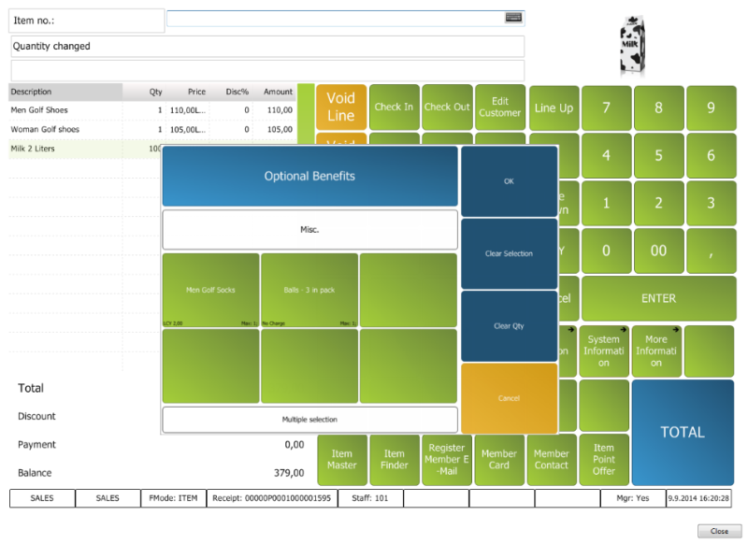Switch to the Check In function

[394, 107]
